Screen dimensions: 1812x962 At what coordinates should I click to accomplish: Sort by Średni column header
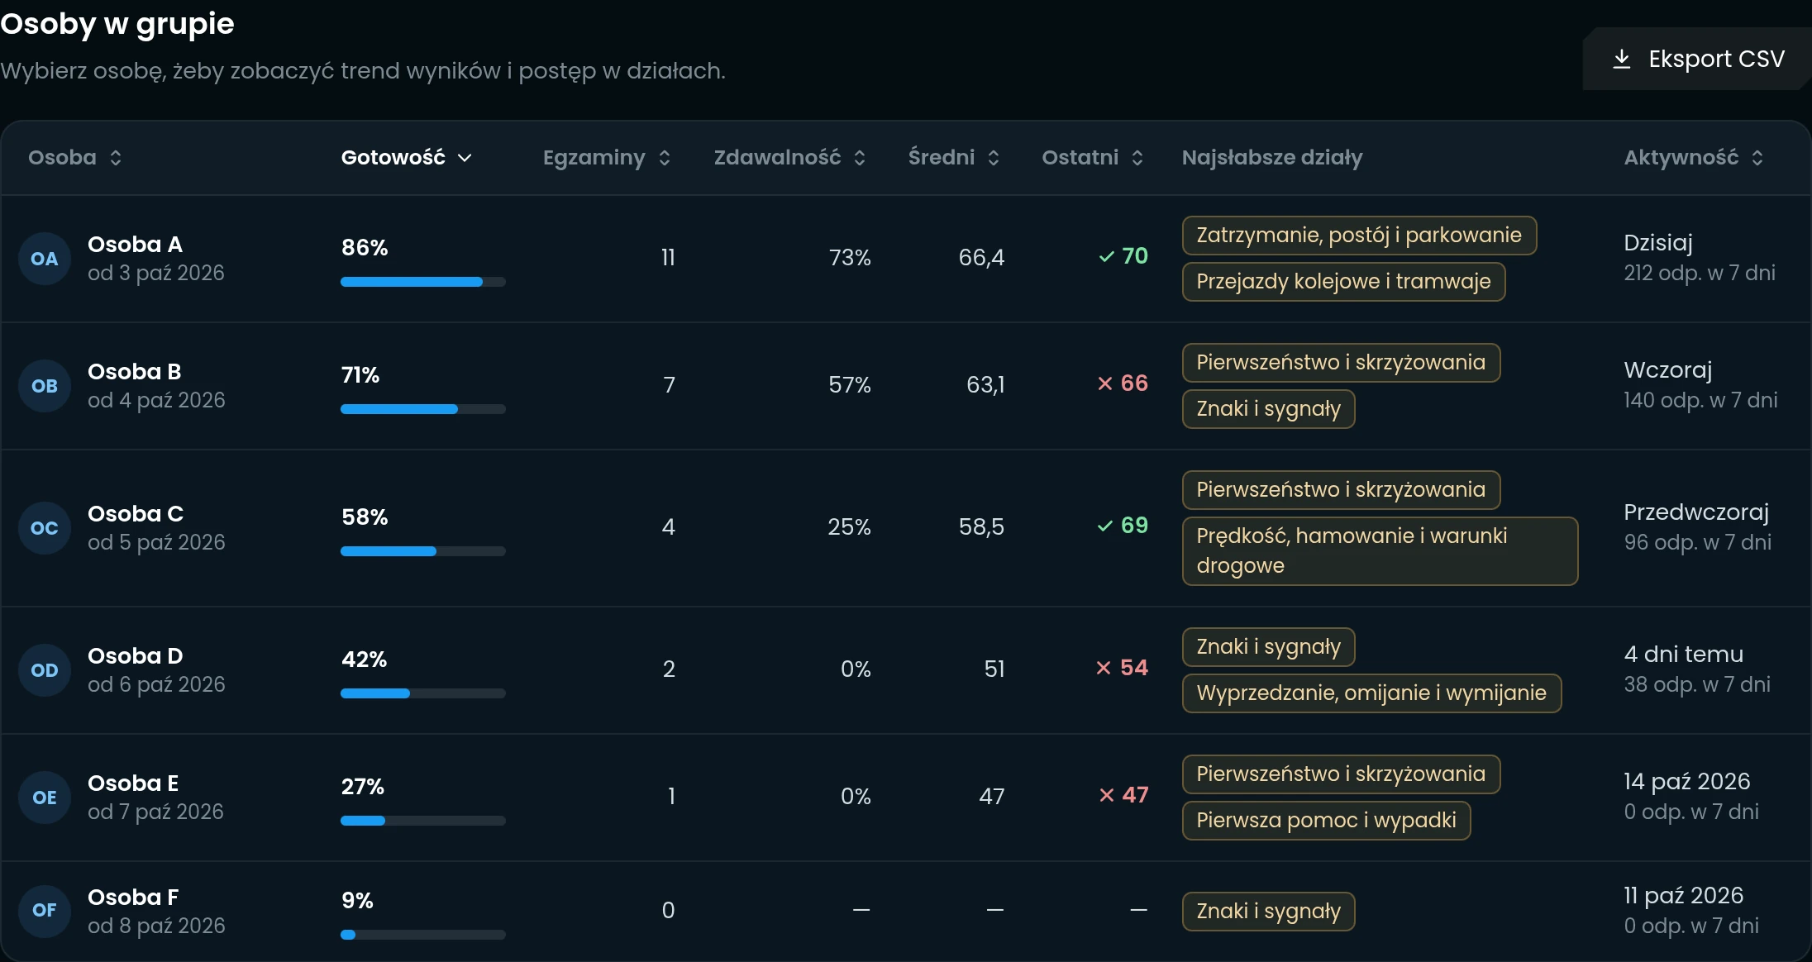click(x=954, y=157)
